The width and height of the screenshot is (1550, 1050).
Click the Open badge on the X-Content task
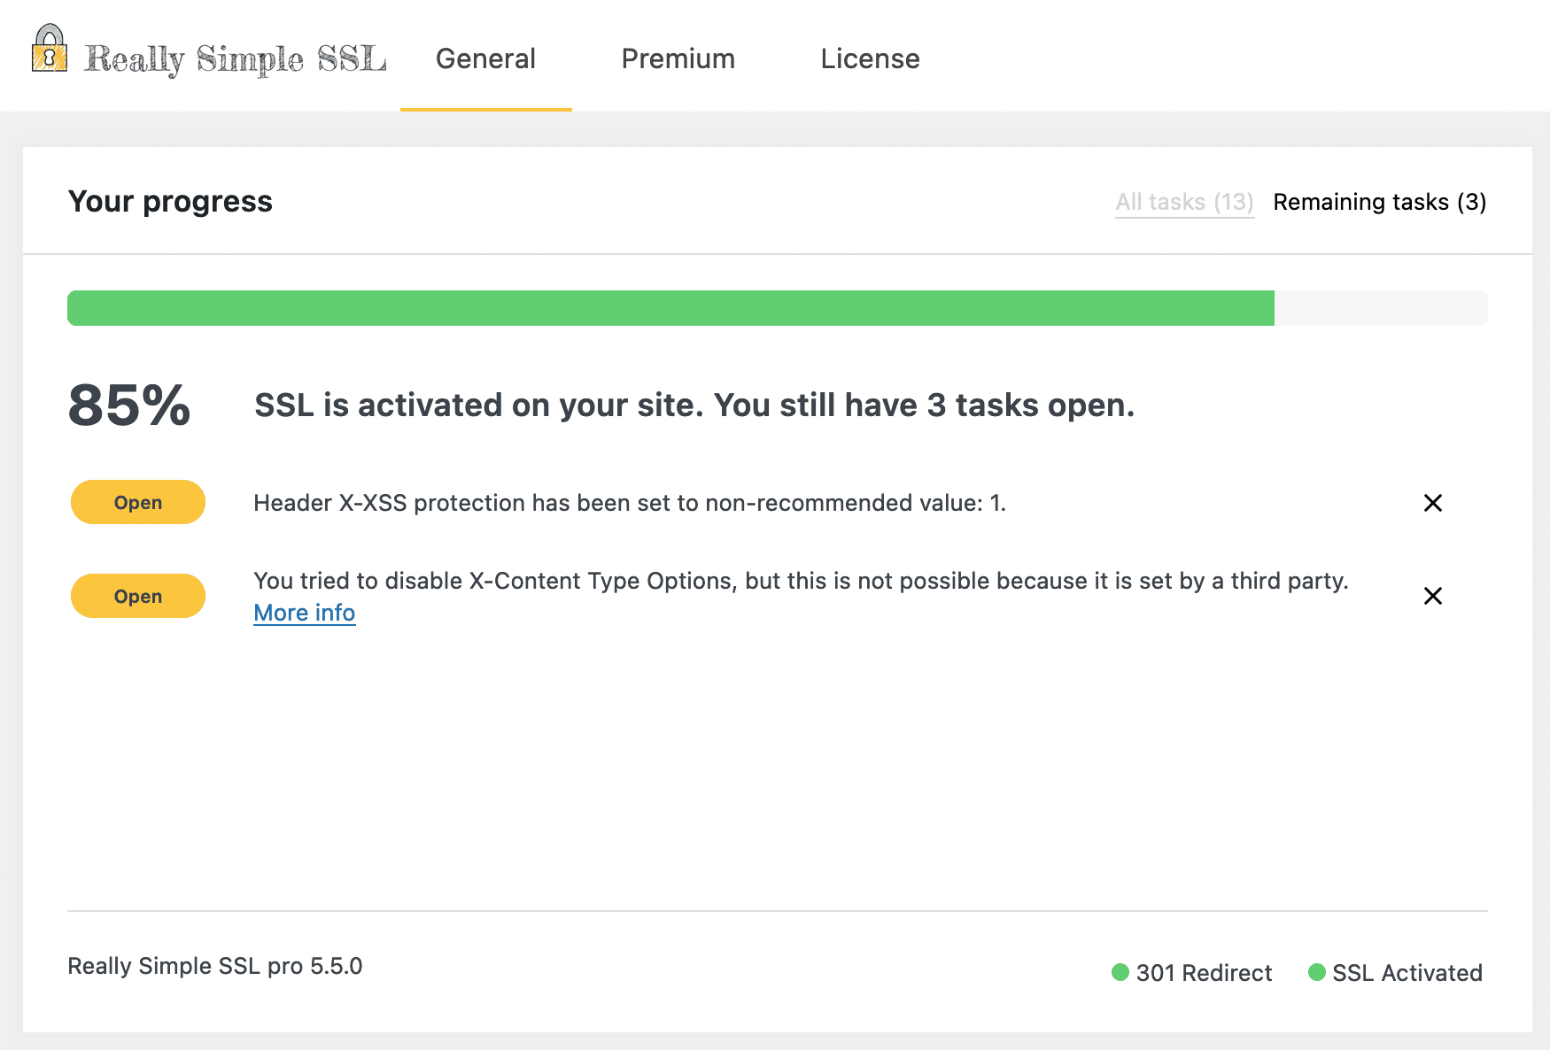click(136, 596)
